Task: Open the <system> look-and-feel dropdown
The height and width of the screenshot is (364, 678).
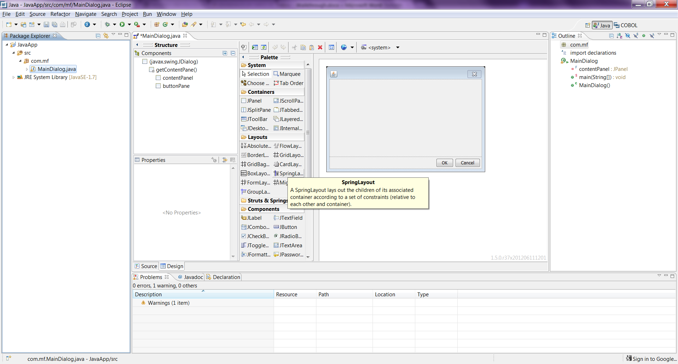Action: pyautogui.click(x=398, y=48)
